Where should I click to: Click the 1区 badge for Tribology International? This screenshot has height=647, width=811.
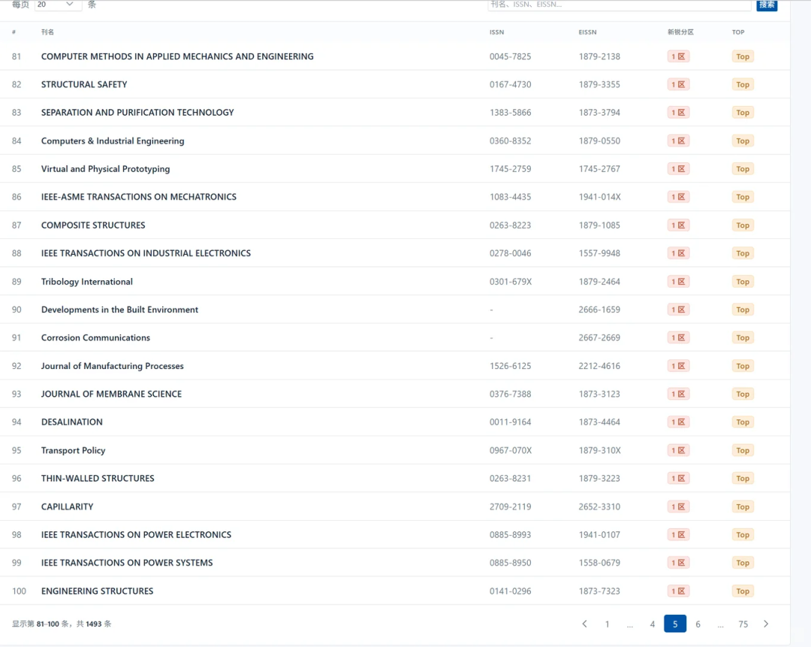click(678, 282)
